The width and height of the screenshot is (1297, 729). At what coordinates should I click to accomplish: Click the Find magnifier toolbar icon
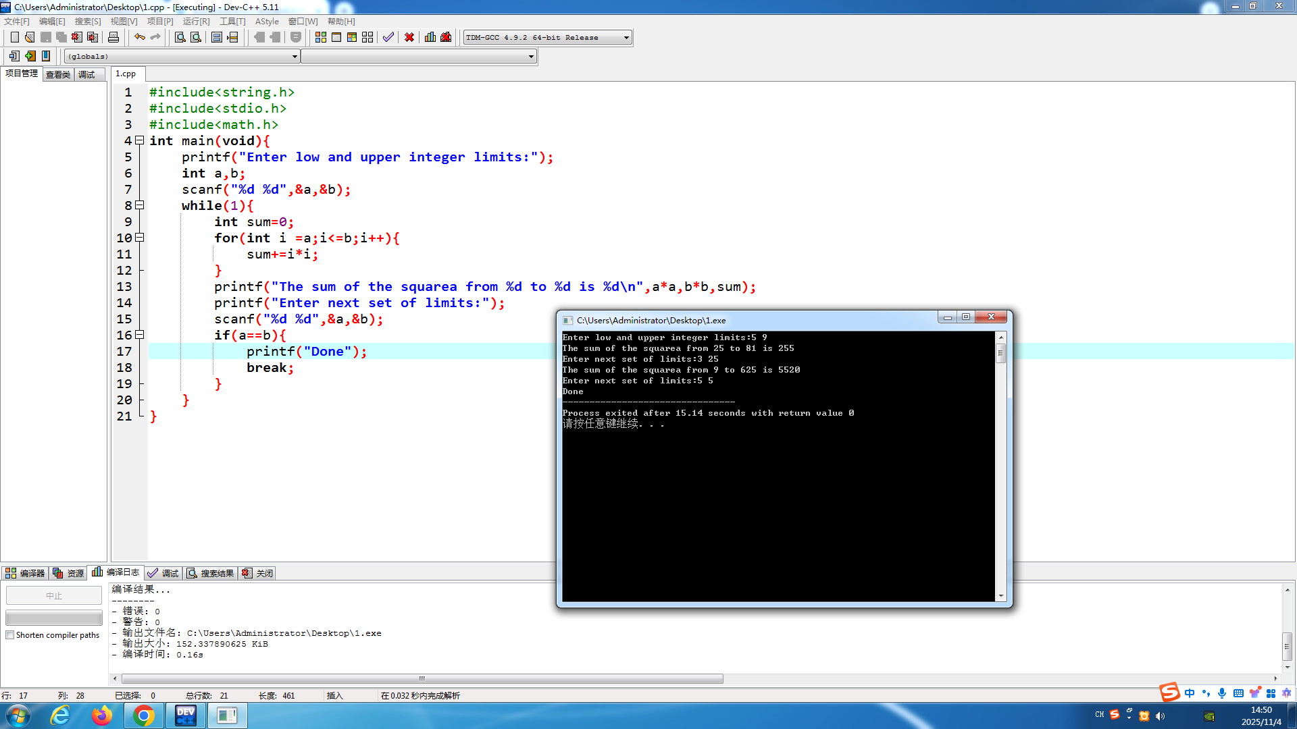(x=180, y=37)
